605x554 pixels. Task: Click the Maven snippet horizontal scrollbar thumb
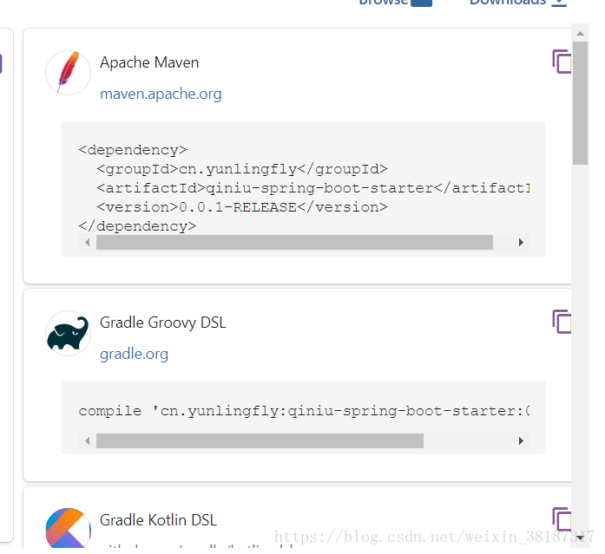pyautogui.click(x=294, y=243)
